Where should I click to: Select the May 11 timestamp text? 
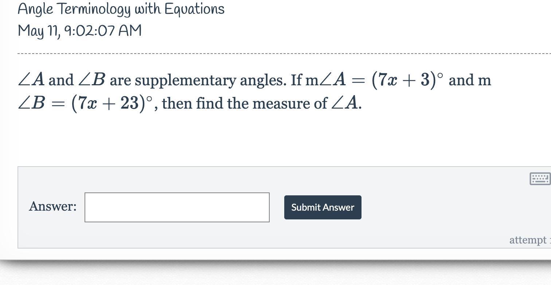click(79, 31)
